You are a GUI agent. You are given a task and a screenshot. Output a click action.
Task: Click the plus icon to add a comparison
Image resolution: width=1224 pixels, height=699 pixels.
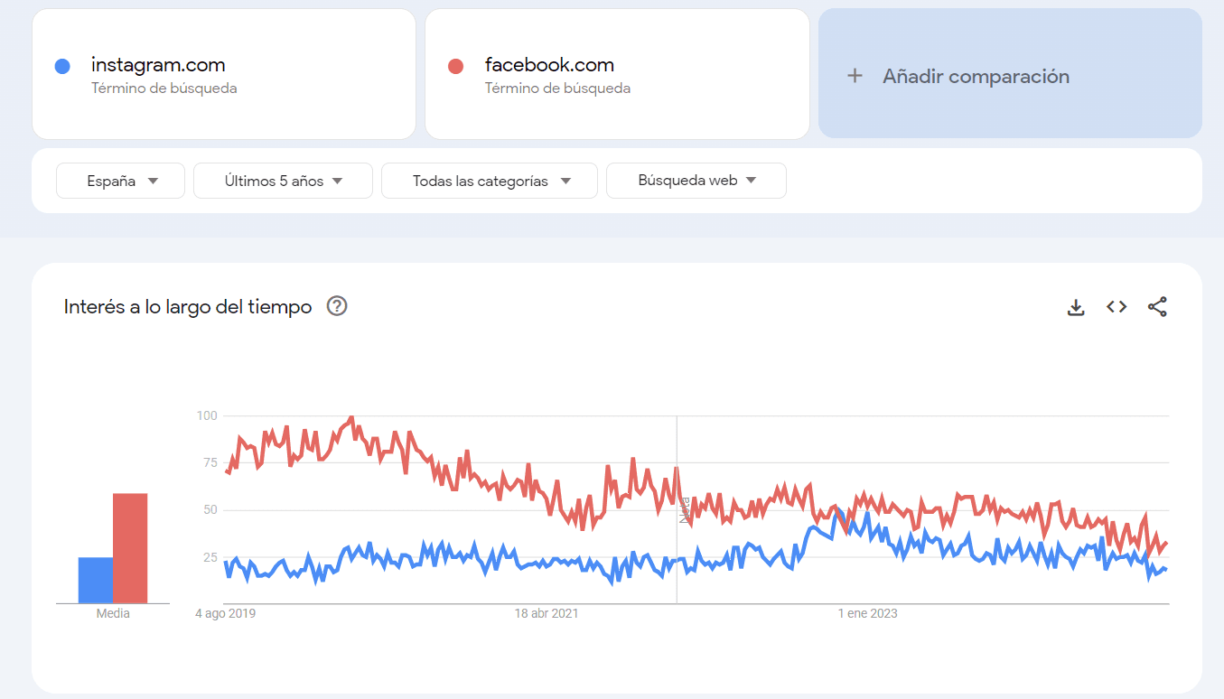pyautogui.click(x=855, y=76)
